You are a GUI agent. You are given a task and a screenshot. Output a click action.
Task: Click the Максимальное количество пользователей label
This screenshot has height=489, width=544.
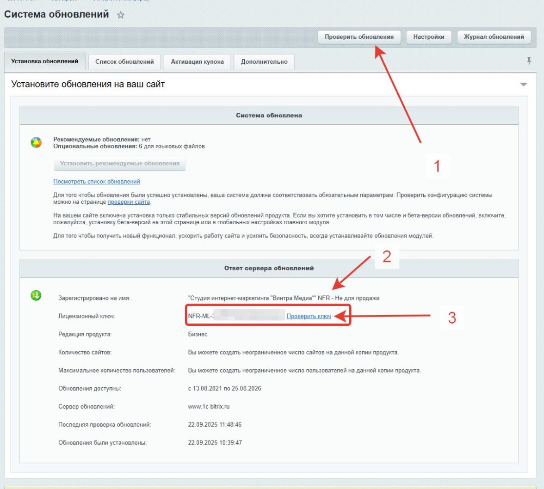pos(117,370)
